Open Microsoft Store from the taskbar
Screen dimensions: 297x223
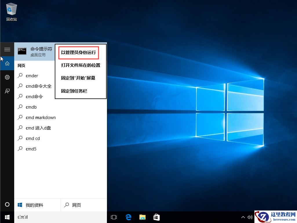click(x=156, y=217)
